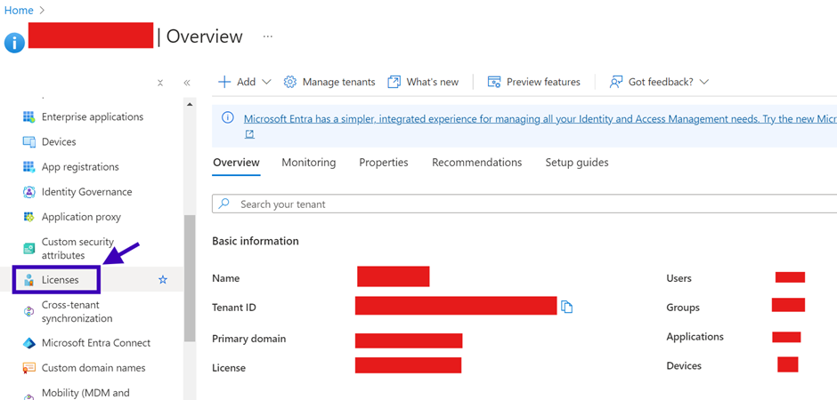Viewport: 837px width, 400px height.
Task: Click the banner info icon
Action: (x=228, y=117)
